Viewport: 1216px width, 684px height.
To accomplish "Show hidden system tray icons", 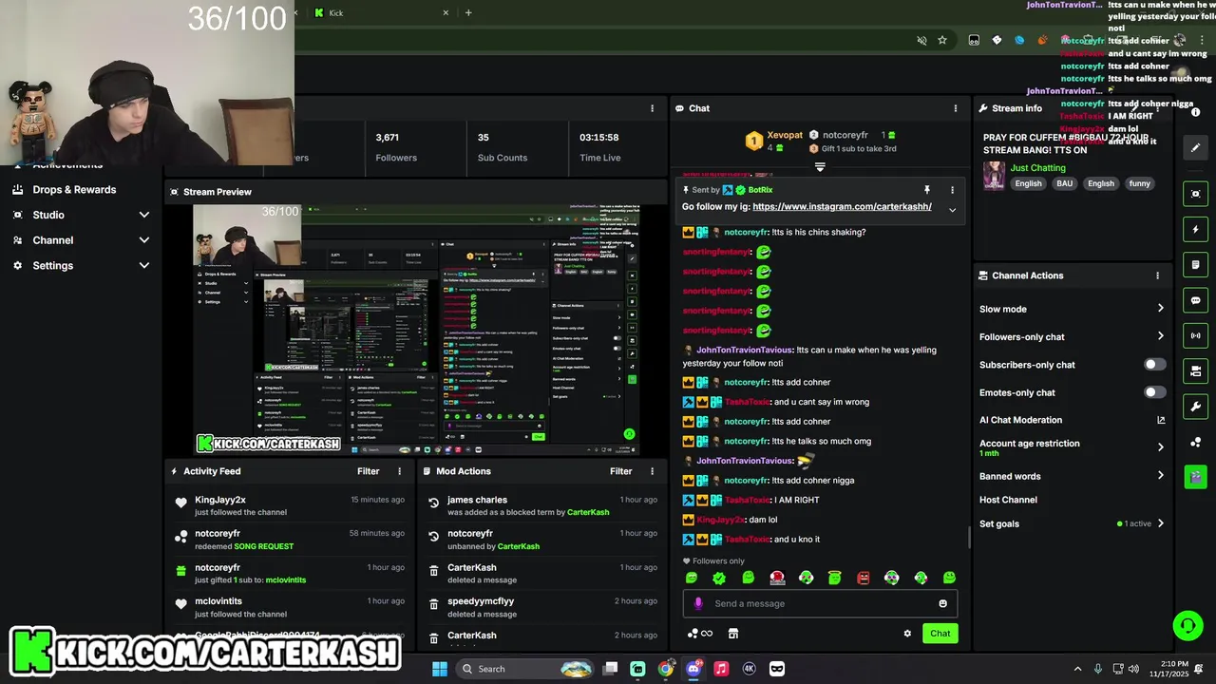I will point(1077,669).
